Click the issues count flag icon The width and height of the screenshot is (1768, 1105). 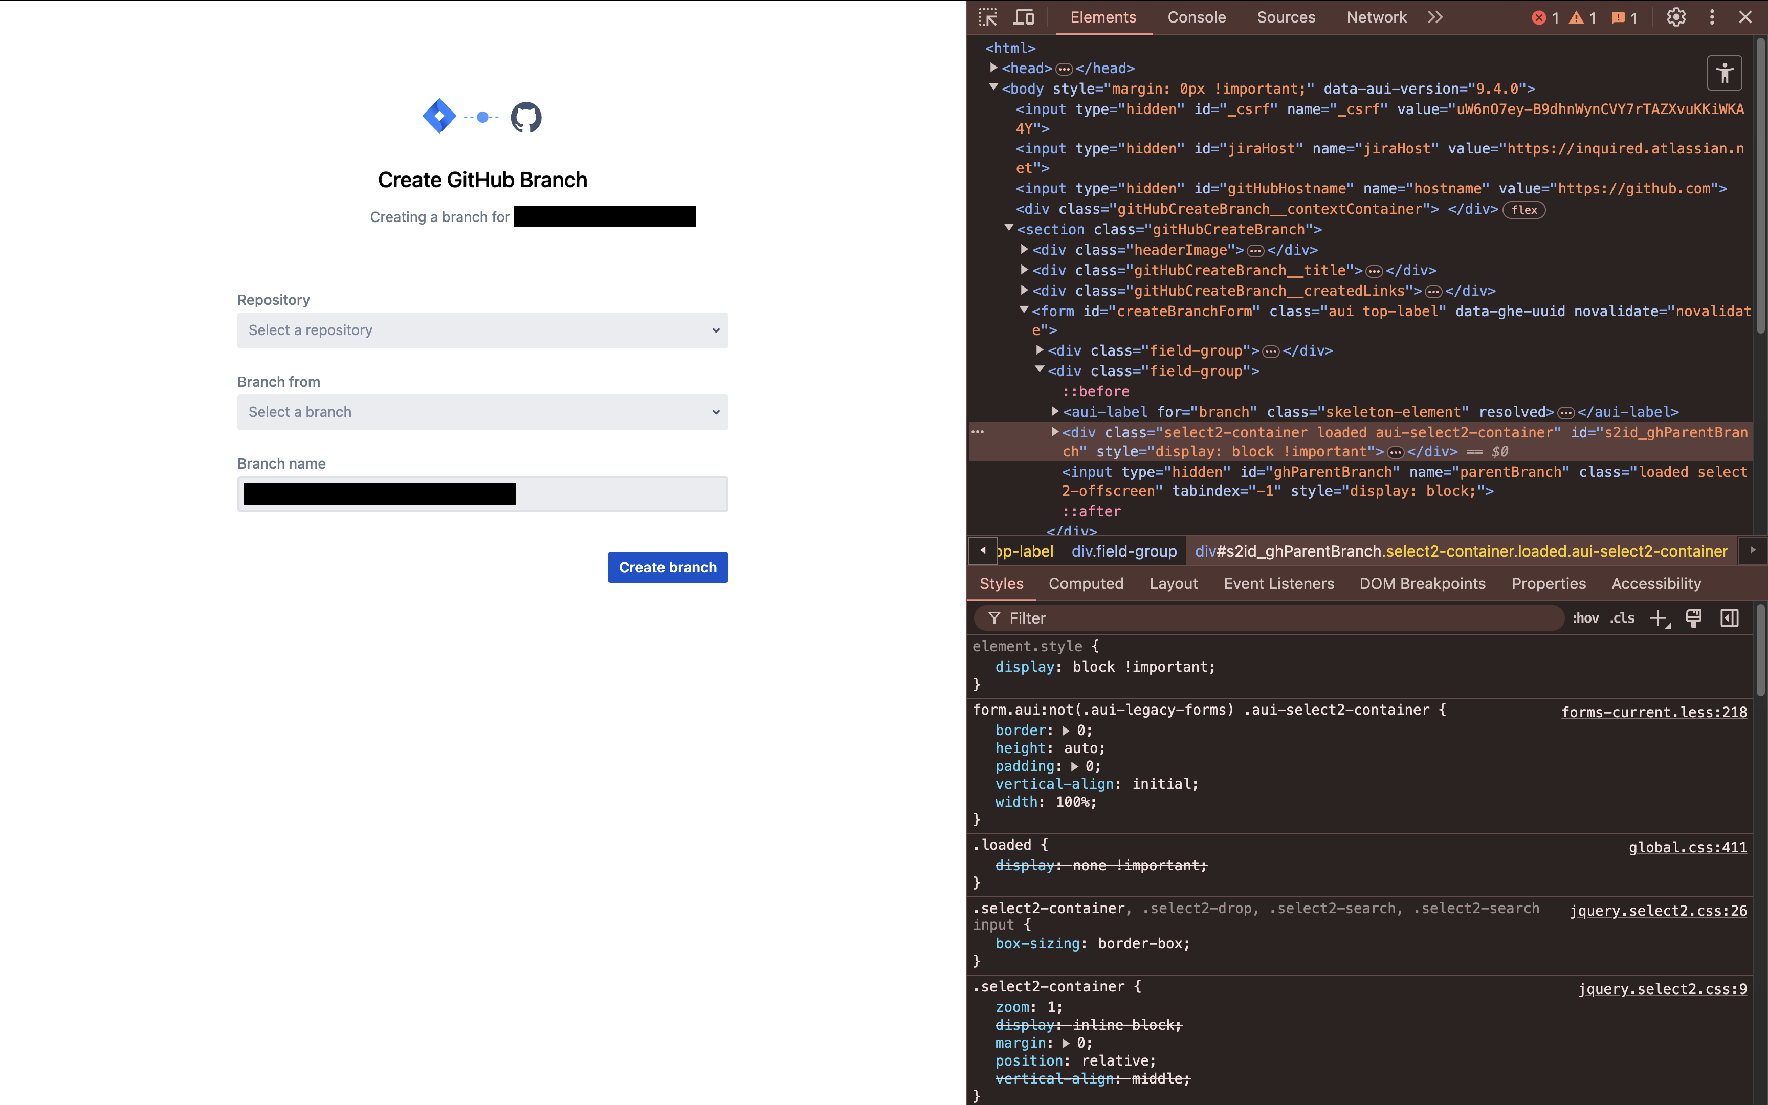click(x=1618, y=17)
